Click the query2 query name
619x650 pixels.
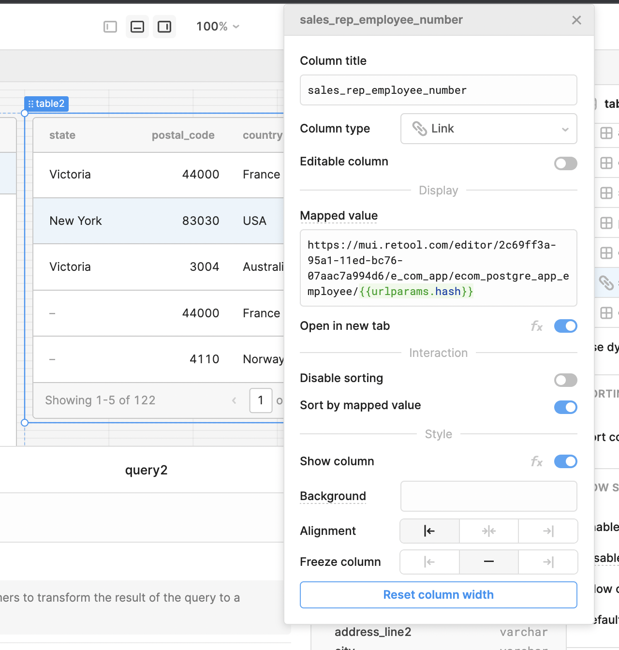tap(146, 470)
